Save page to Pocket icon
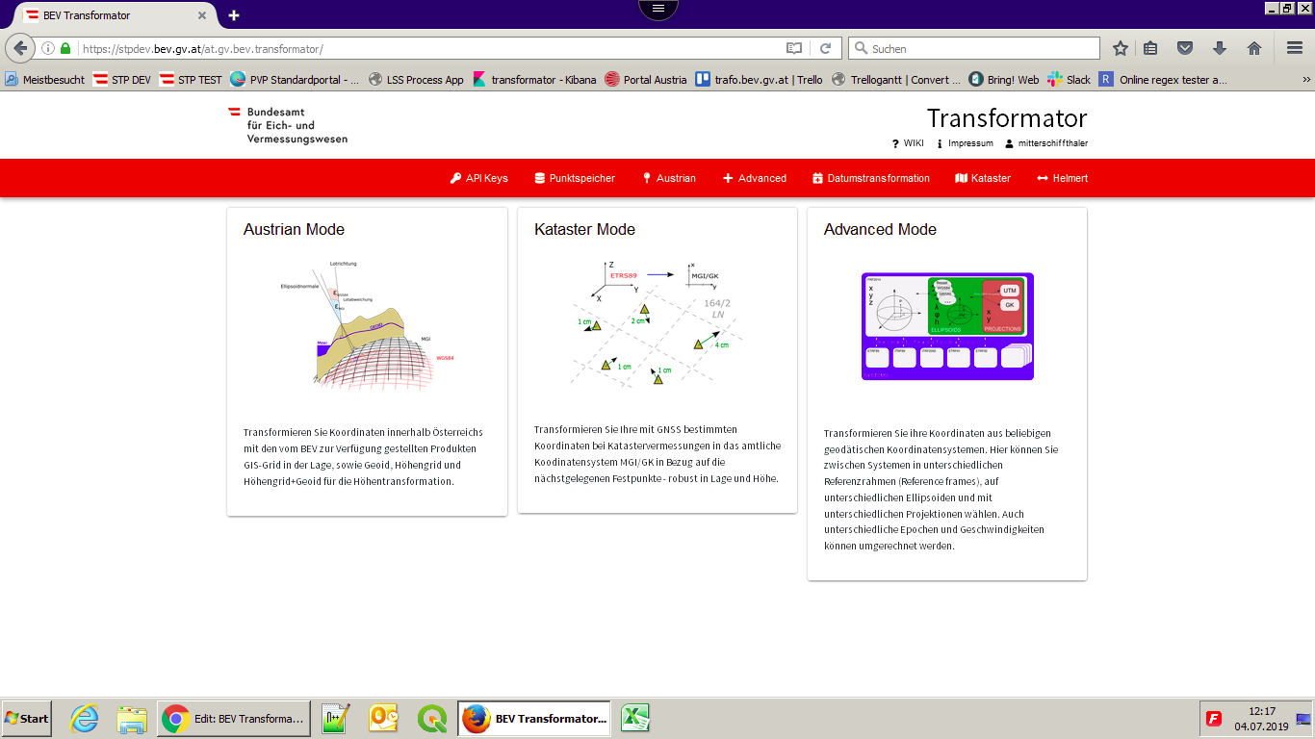Image resolution: width=1315 pixels, height=739 pixels. click(x=1186, y=48)
